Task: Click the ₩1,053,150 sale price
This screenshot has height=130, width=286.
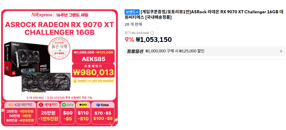Action: pyautogui.click(x=154, y=40)
